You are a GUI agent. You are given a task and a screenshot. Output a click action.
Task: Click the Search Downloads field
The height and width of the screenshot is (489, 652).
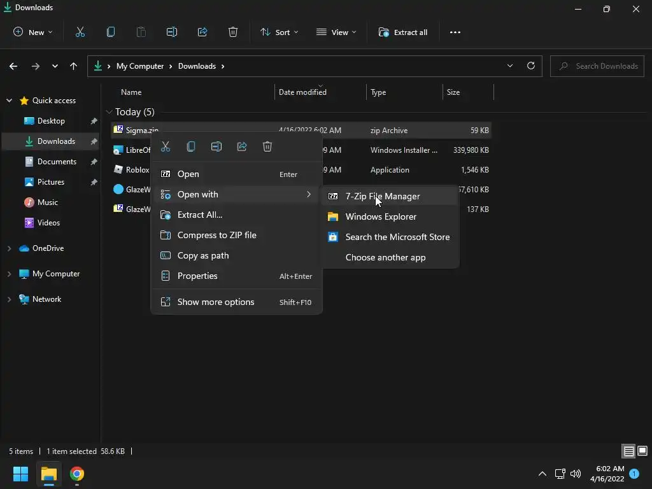[x=597, y=66]
